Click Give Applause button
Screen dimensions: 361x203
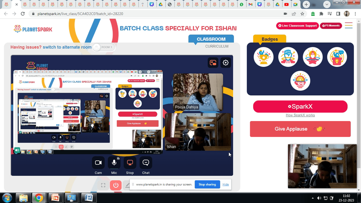click(300, 129)
